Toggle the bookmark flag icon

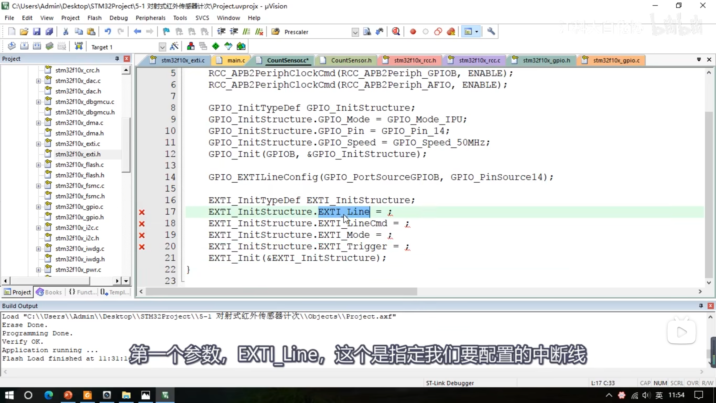coord(166,32)
